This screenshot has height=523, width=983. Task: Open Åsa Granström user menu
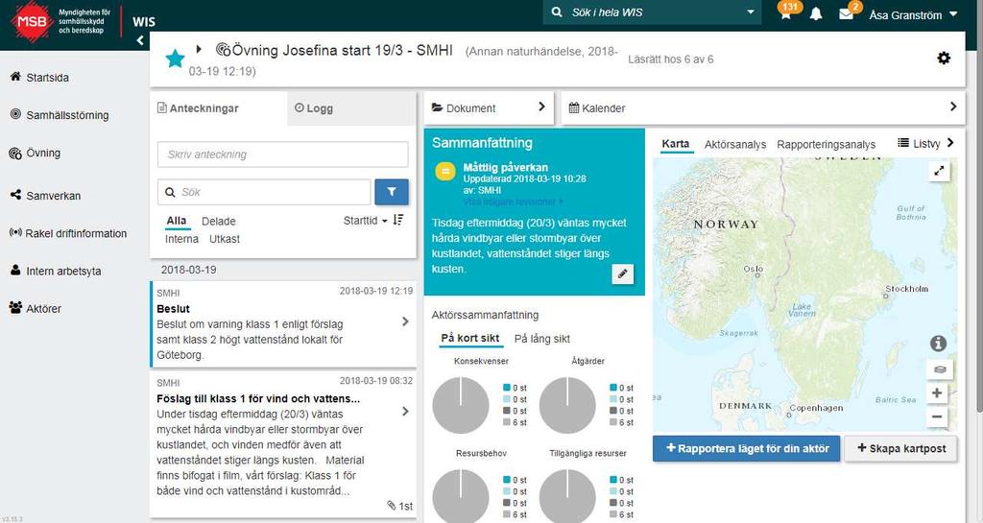914,14
